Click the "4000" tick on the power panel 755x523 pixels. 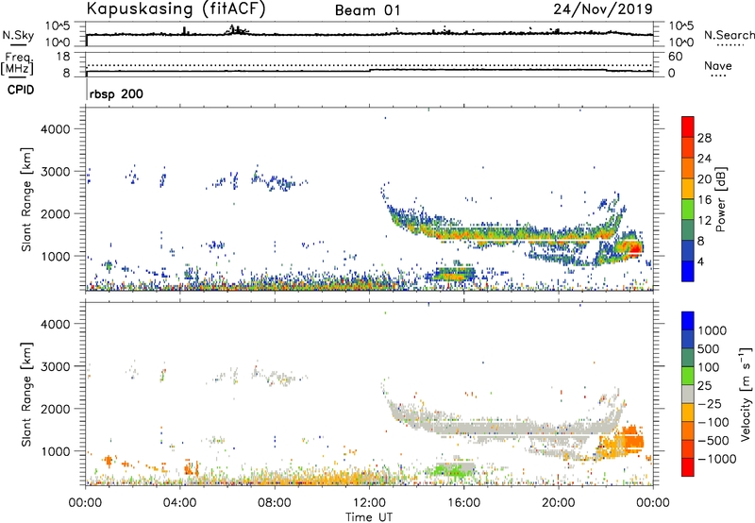(55, 129)
